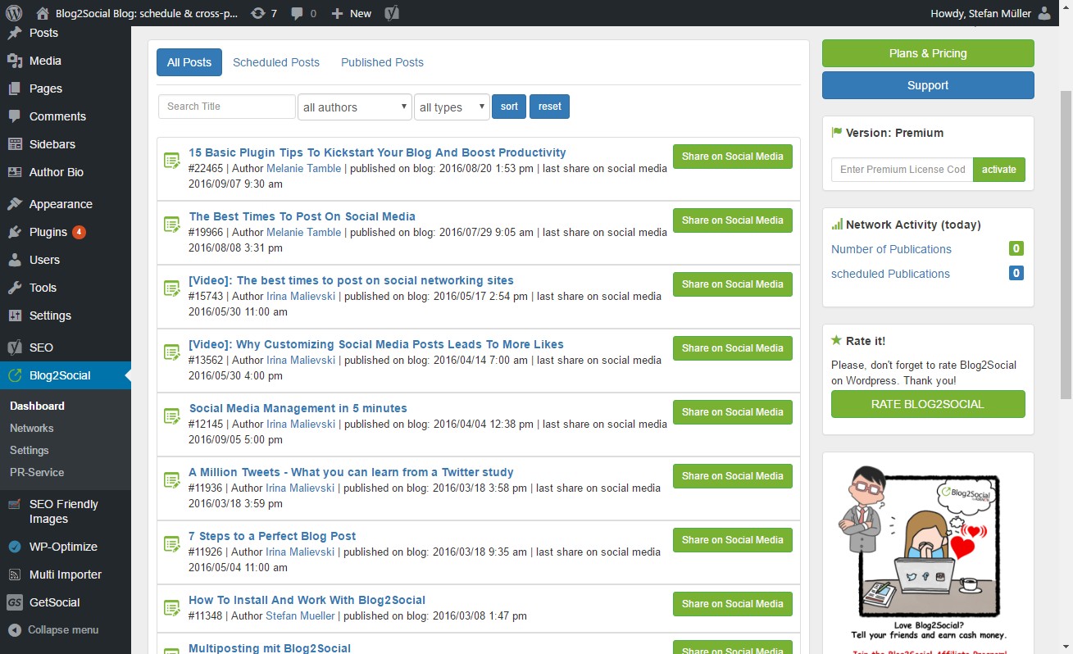The height and width of the screenshot is (654, 1073).
Task: Click the page vertical scrollbar
Action: point(1066,246)
